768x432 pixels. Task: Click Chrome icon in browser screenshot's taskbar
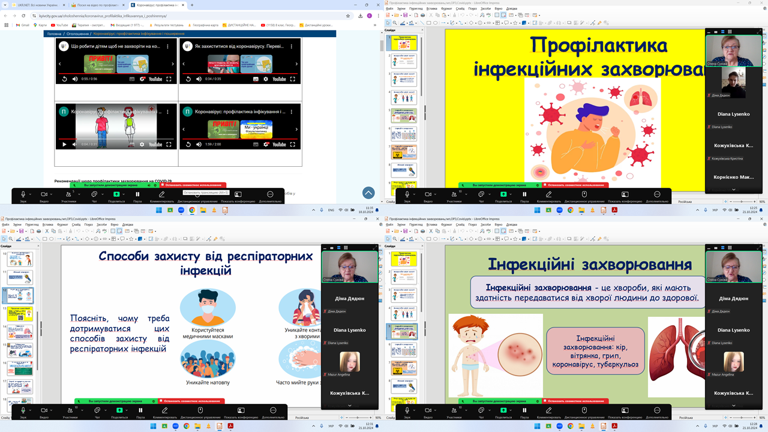pos(193,211)
